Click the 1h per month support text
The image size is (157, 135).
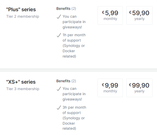click(x=74, y=46)
